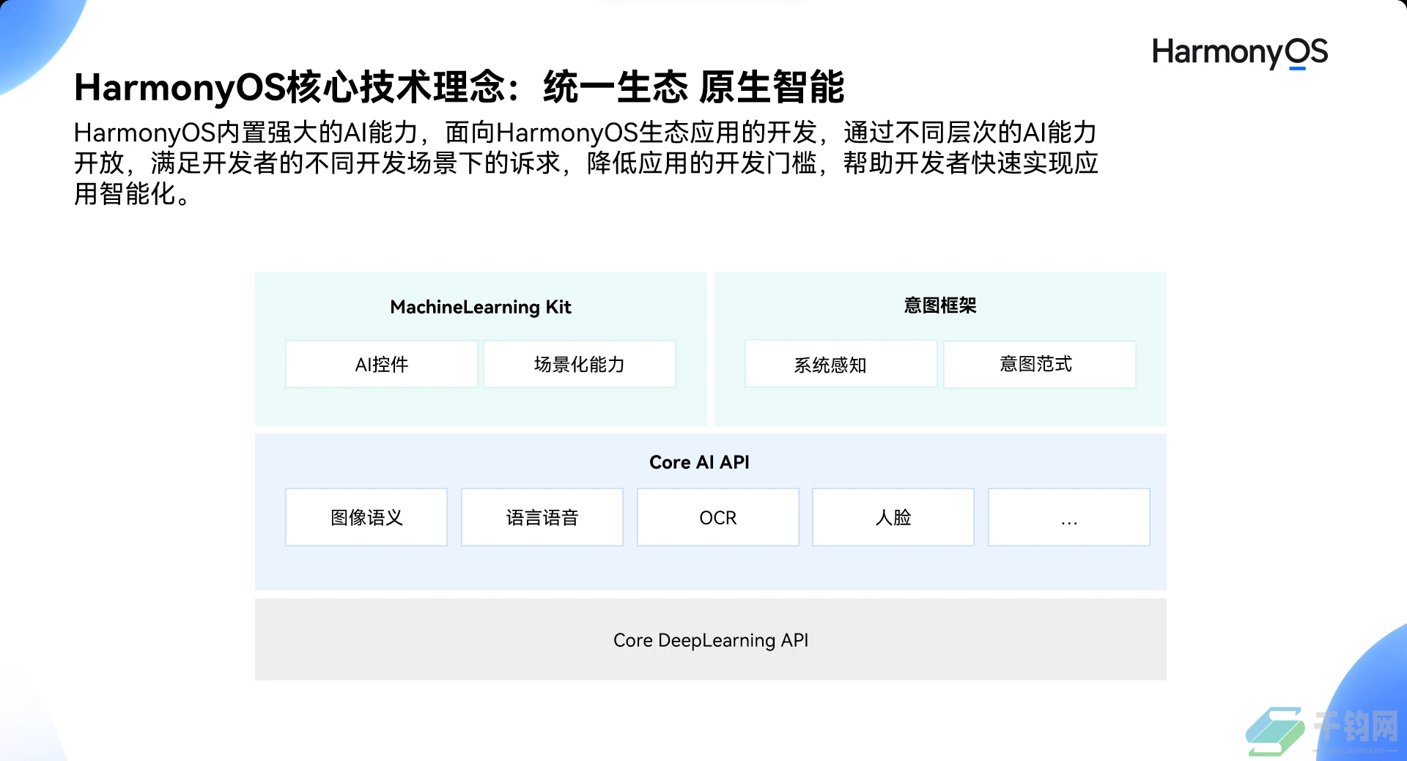Click the OCR box
This screenshot has width=1407, height=761.
pyautogui.click(x=718, y=517)
